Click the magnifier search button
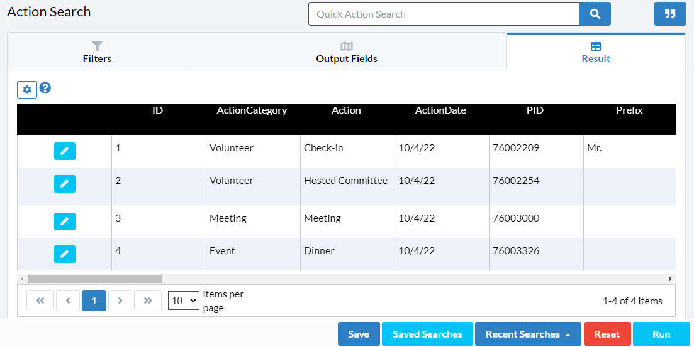Screen dimensions: 694x347 tap(595, 14)
